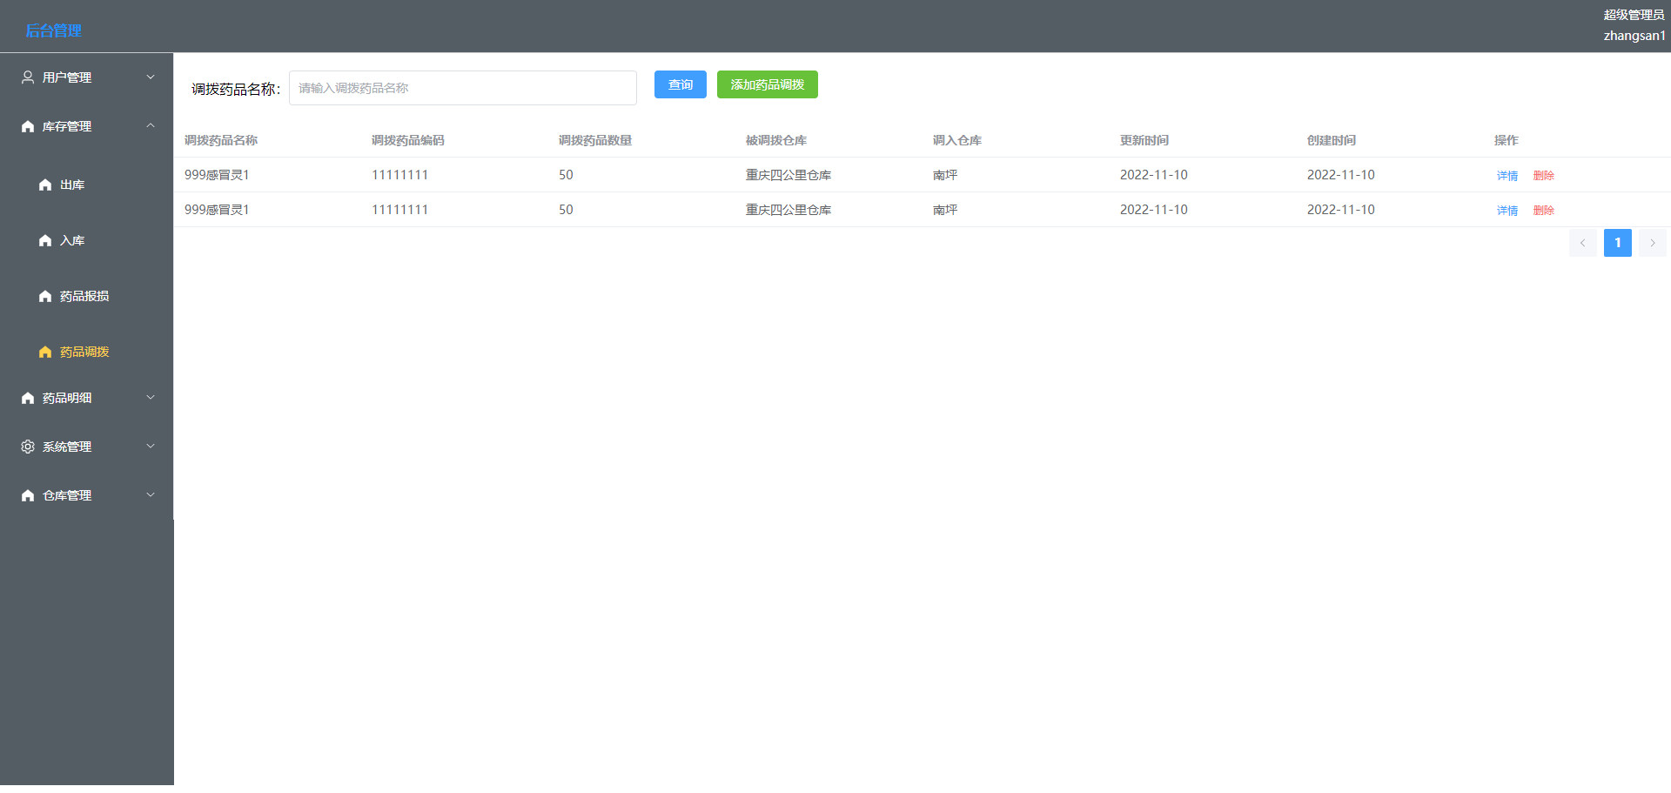This screenshot has width=1671, height=793.
Task: Click the 用户管理 user icon
Action: click(28, 77)
